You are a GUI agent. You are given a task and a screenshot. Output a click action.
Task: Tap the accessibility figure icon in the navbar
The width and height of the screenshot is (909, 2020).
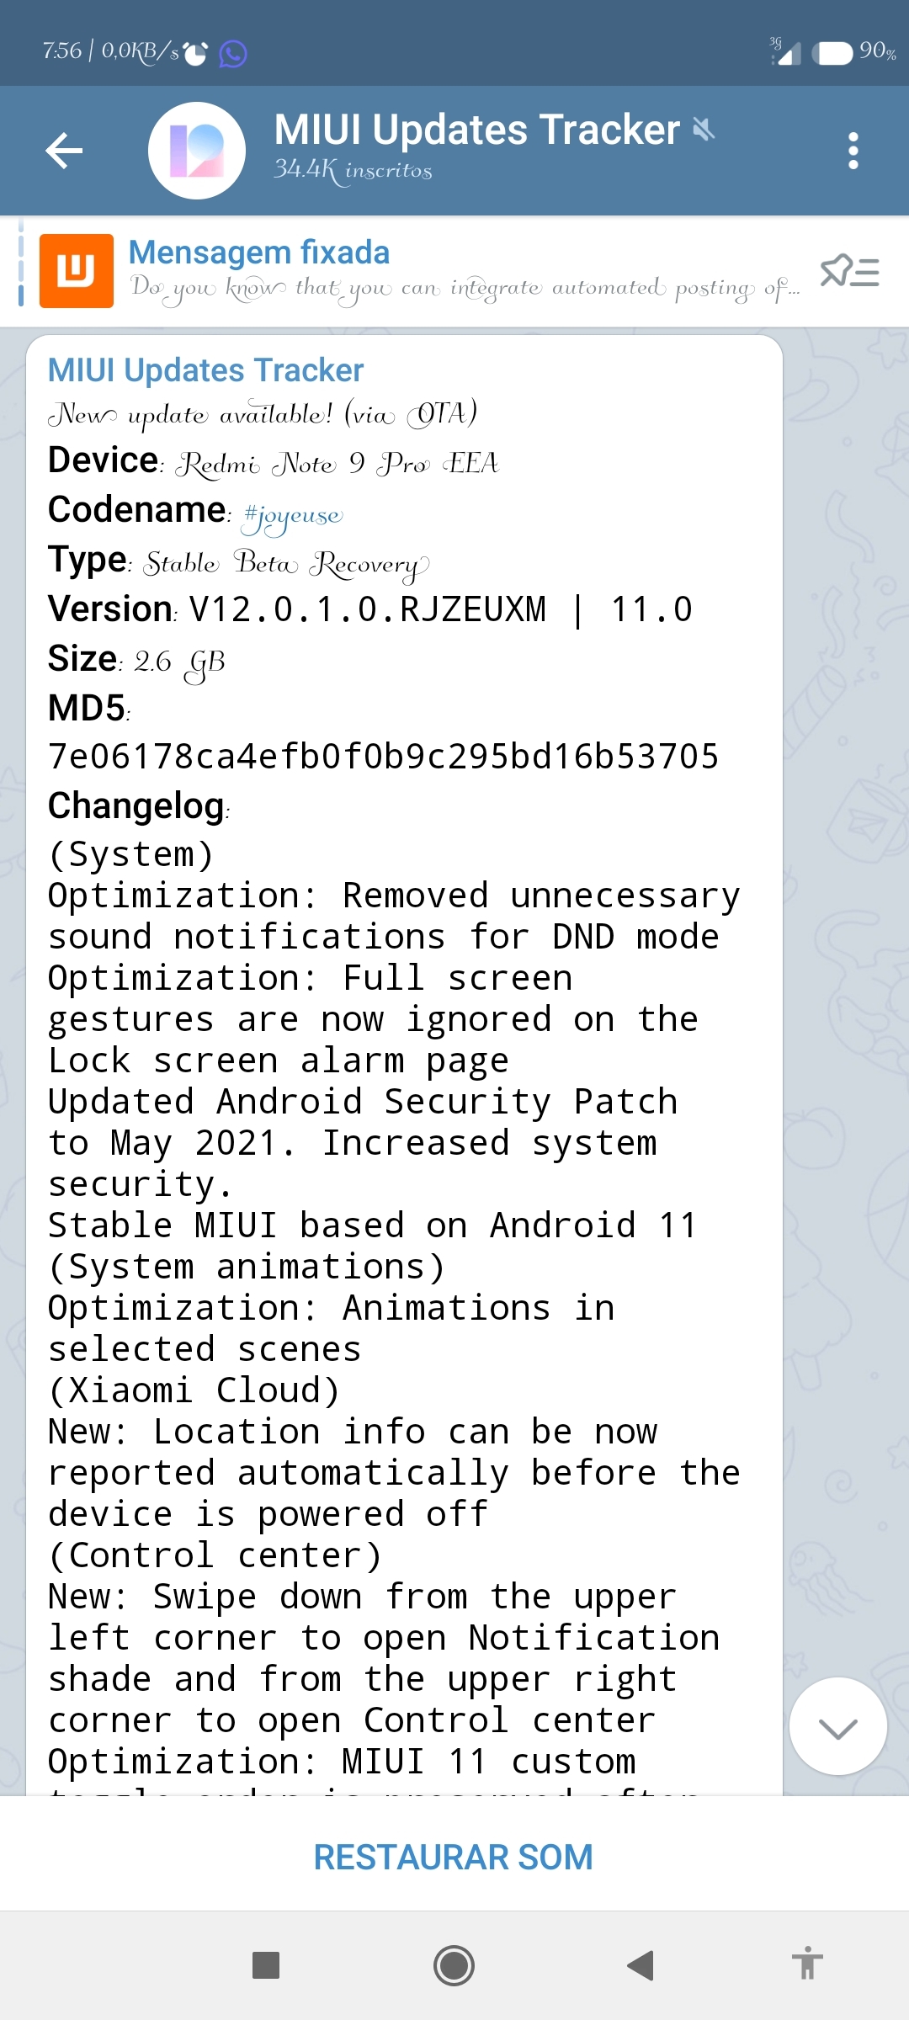pyautogui.click(x=807, y=1964)
